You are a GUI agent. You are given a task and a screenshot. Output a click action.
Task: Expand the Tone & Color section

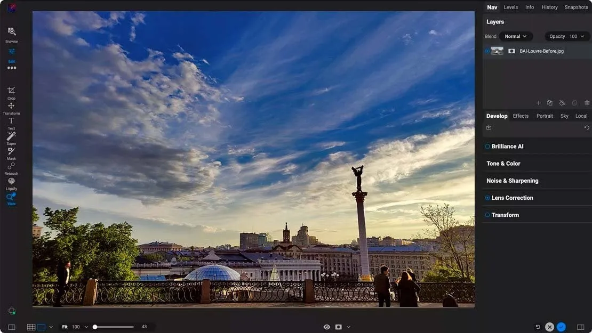[x=503, y=164]
